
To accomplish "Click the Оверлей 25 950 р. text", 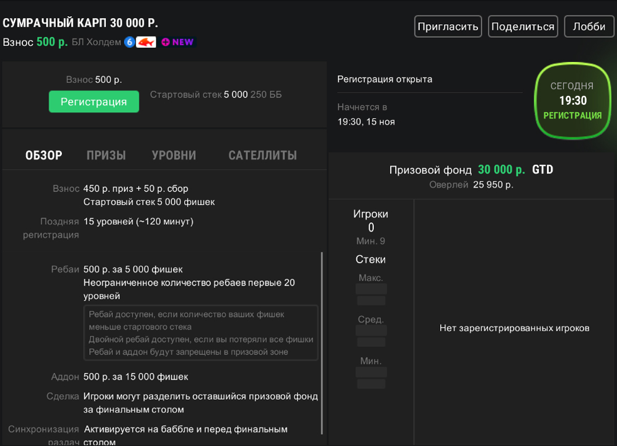I will (471, 185).
